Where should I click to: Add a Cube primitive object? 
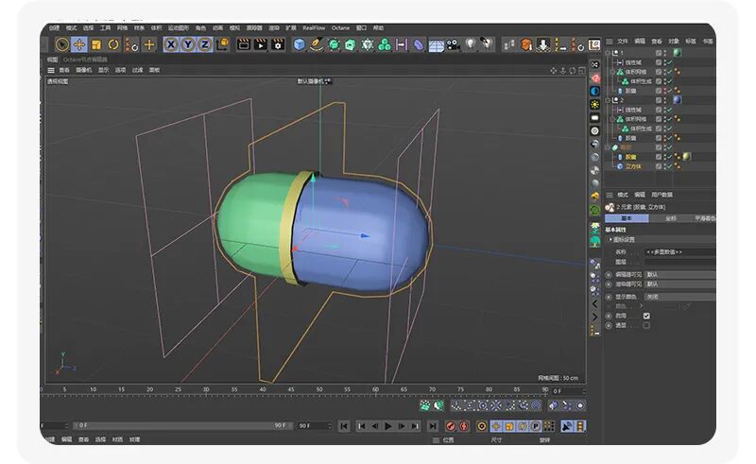(x=300, y=44)
